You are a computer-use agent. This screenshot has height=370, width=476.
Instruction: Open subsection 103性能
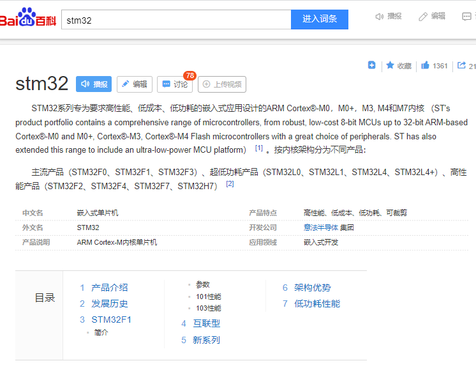point(209,308)
